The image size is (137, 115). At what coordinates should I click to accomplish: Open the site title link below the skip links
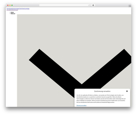coord(12,10)
